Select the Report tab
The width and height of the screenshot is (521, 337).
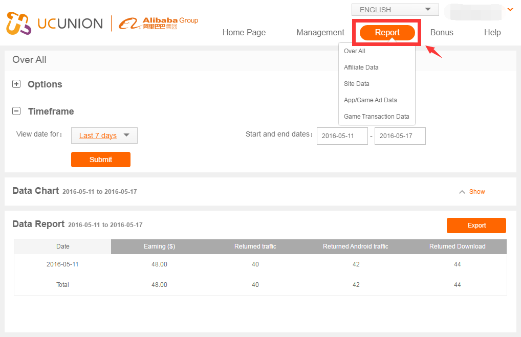click(387, 32)
